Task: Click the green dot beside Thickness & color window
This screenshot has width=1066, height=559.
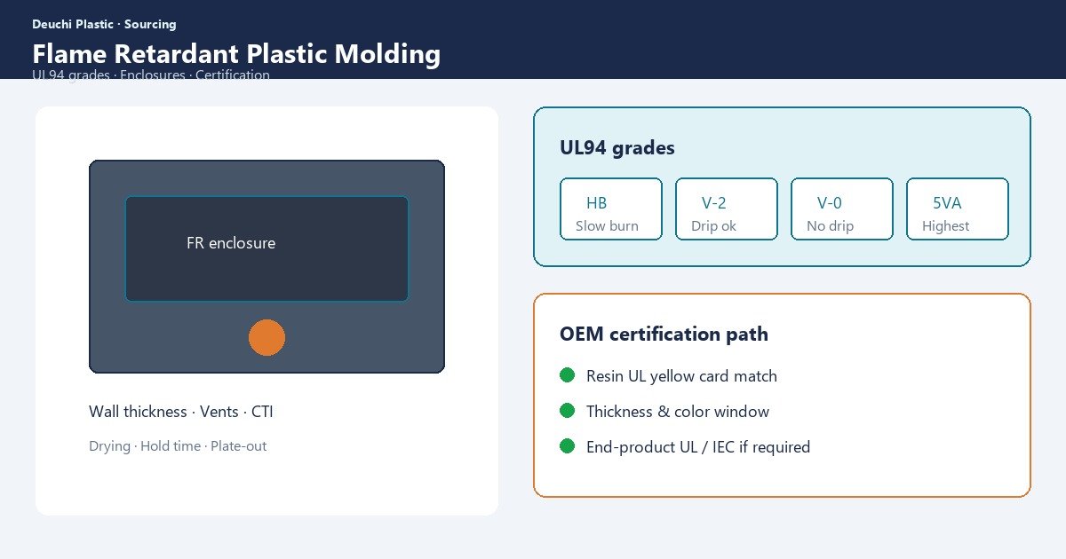Action: pos(568,411)
